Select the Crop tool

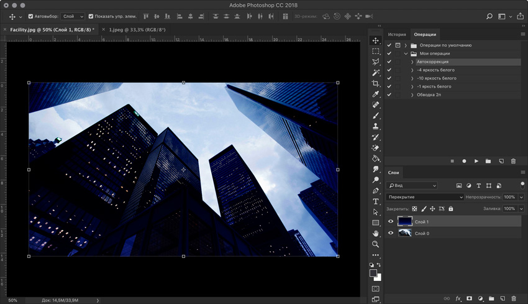(x=376, y=83)
